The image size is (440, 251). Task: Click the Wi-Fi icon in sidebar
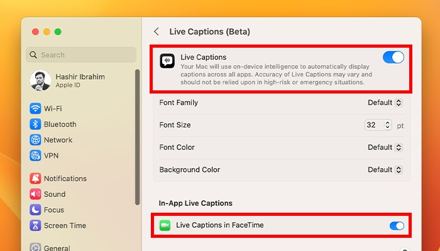tap(35, 109)
